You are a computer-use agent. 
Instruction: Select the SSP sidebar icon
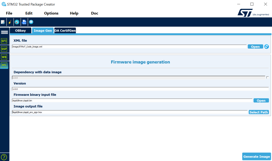coord(4,49)
